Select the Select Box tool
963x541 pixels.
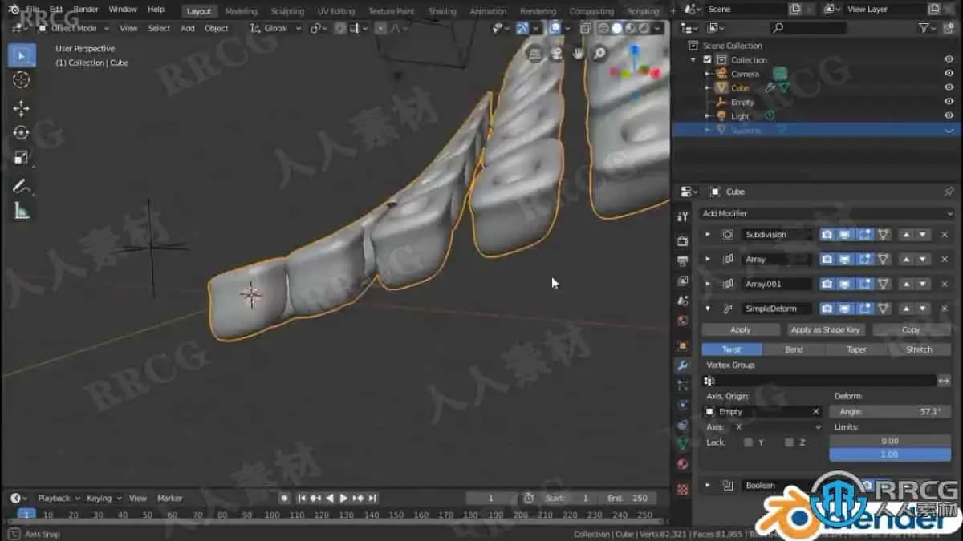(x=22, y=55)
